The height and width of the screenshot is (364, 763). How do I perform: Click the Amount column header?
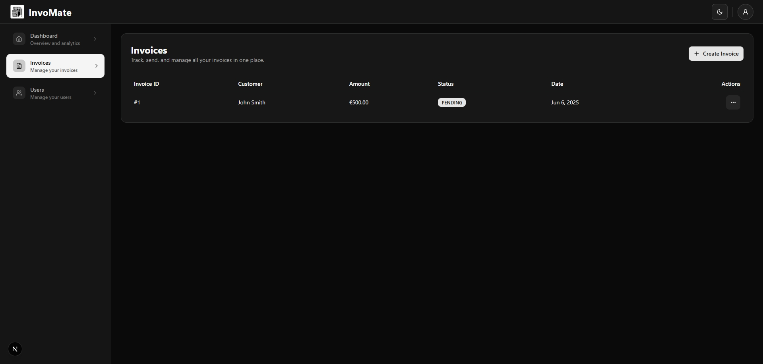(x=359, y=84)
